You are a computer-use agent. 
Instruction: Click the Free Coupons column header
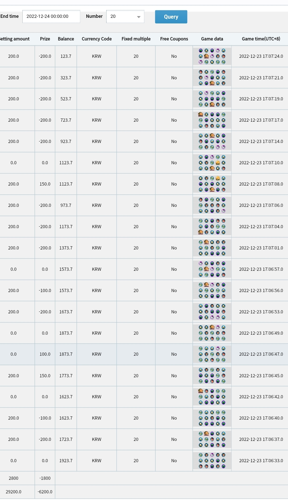(174, 39)
